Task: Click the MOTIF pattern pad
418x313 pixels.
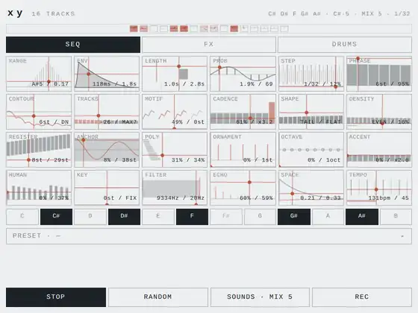Action: click(x=175, y=112)
